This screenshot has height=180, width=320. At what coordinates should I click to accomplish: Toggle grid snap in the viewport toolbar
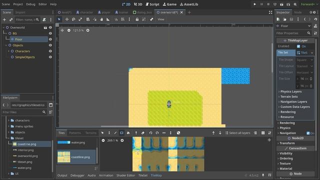tap(122, 19)
